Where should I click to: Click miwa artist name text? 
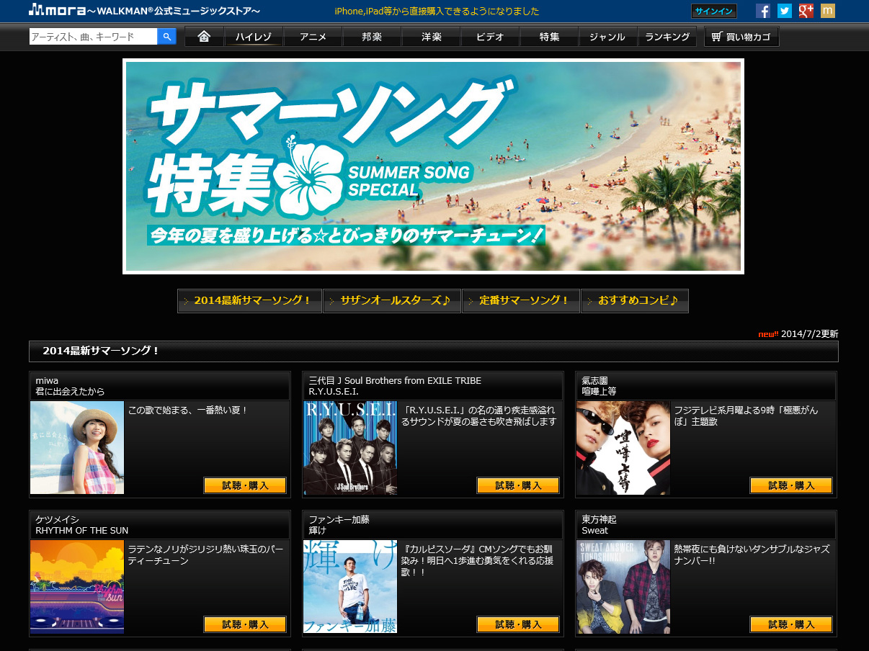pyautogui.click(x=47, y=380)
